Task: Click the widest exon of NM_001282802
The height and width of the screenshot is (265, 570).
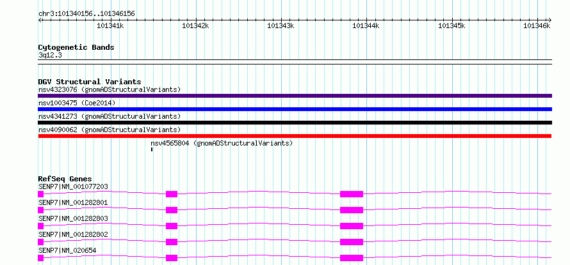Action: tap(352, 242)
